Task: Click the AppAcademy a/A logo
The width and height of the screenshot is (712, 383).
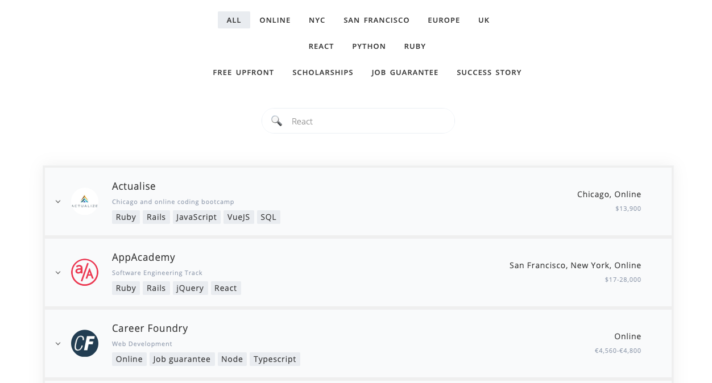Action: coord(85,272)
